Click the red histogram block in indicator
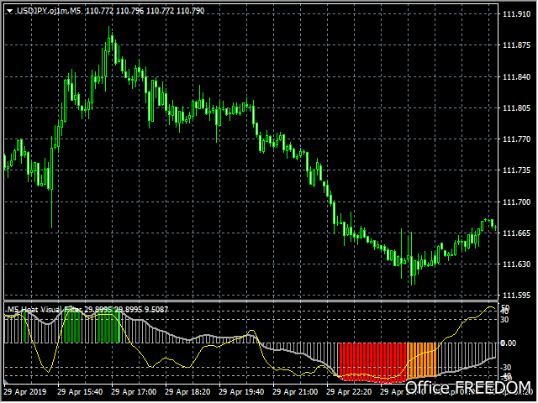This screenshot has height=403, width=538. click(372, 362)
